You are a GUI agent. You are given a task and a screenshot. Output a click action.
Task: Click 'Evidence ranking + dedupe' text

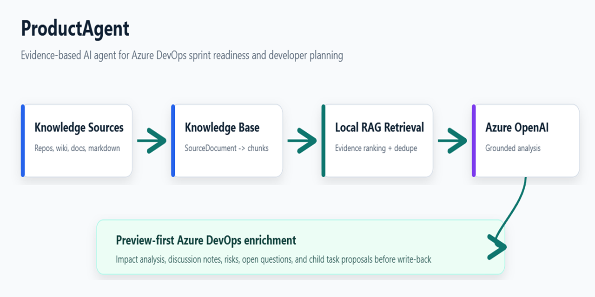click(x=376, y=148)
